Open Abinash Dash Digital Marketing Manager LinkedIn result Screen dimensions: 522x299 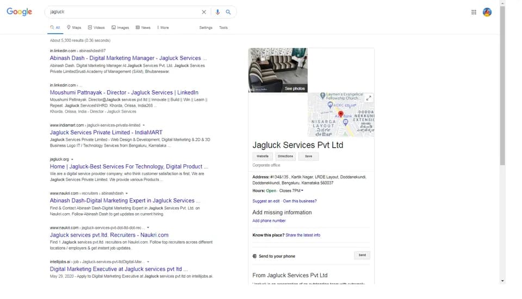point(128,58)
